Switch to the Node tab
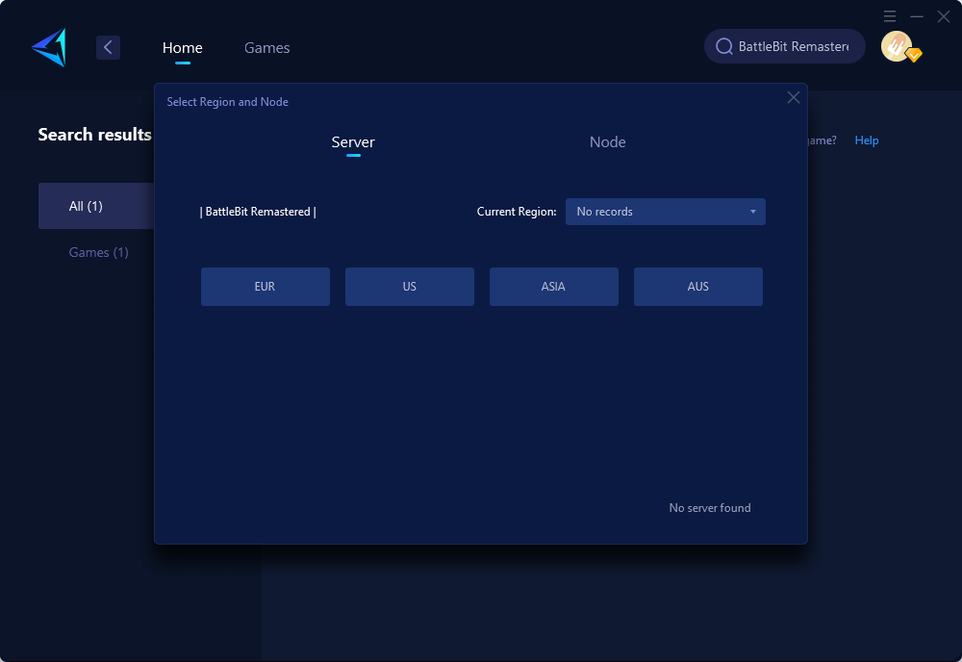 [607, 142]
